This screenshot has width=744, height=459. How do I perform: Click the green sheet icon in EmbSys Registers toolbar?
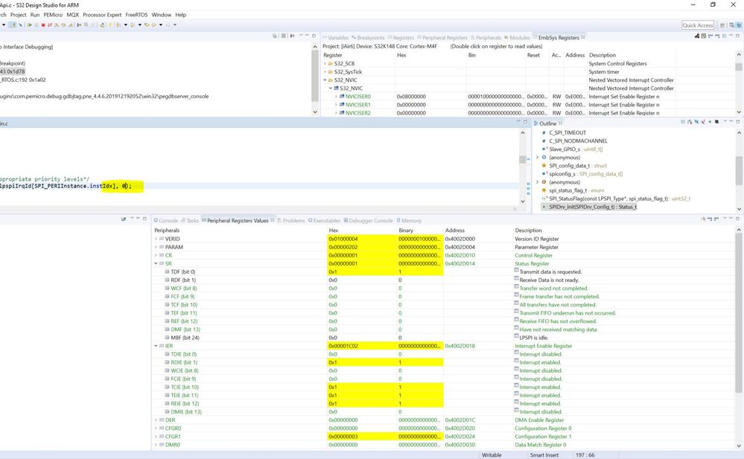[x=704, y=36]
